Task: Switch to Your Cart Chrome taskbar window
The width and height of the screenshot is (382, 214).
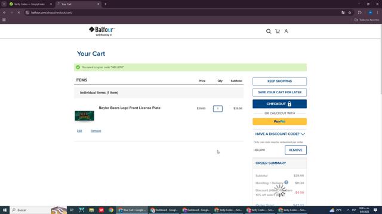Action: [132, 210]
